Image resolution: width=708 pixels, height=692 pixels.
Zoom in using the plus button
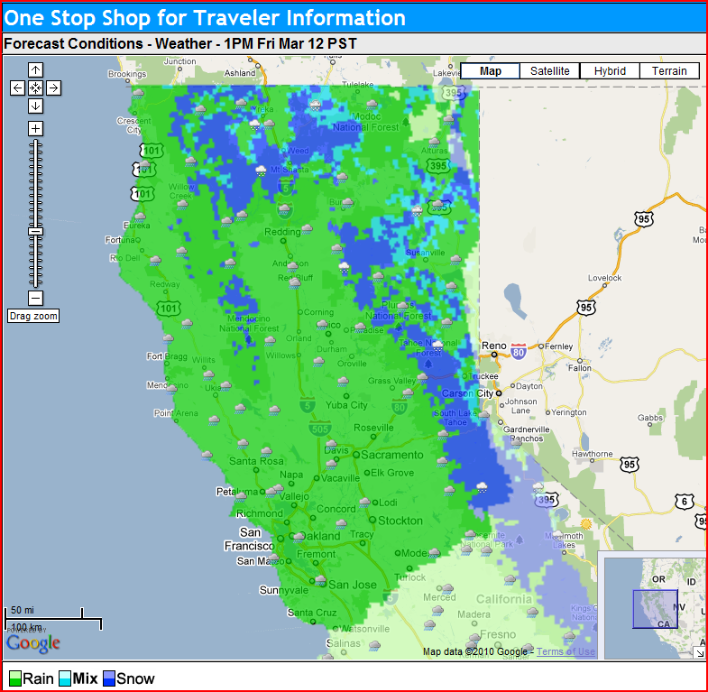tap(35, 128)
